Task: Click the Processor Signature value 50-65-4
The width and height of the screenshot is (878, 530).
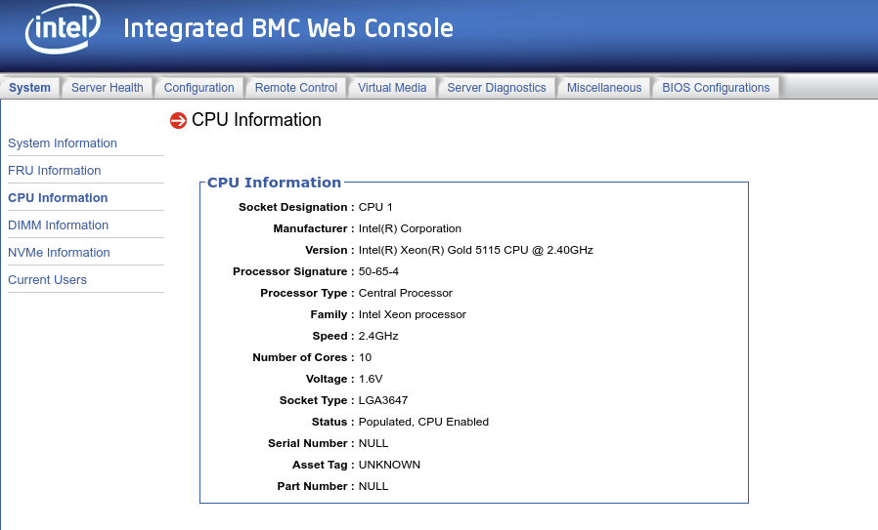Action: pos(378,271)
